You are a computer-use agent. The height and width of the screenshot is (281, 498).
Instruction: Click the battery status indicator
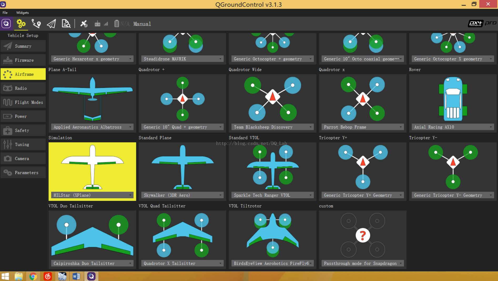tap(122, 24)
